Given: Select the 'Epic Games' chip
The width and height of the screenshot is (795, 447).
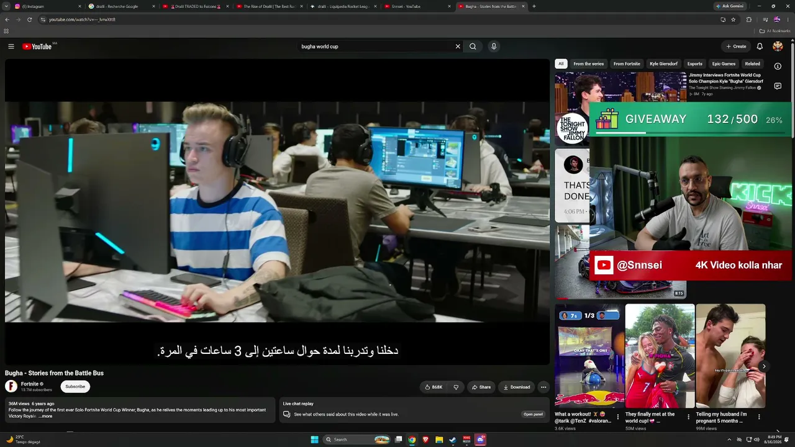Looking at the screenshot, I should point(724,64).
